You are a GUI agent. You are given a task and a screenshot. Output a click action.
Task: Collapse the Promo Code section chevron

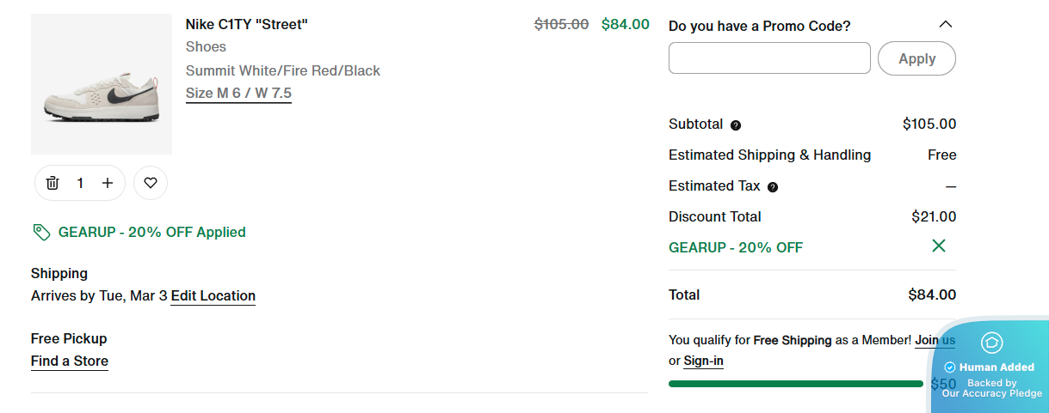pyautogui.click(x=946, y=25)
